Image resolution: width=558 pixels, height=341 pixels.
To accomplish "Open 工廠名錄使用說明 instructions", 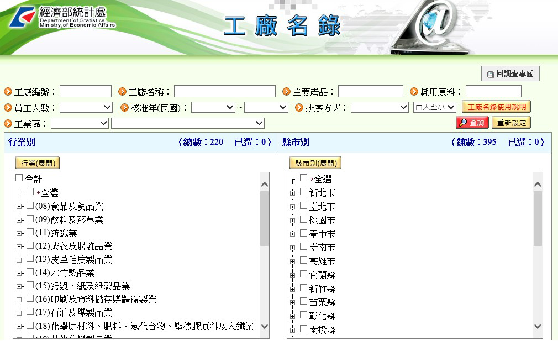I will [x=496, y=107].
